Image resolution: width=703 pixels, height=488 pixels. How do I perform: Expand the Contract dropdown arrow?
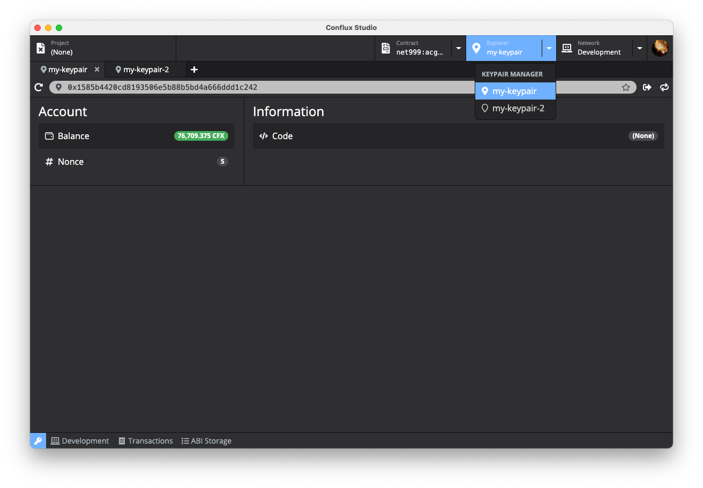[x=459, y=48]
